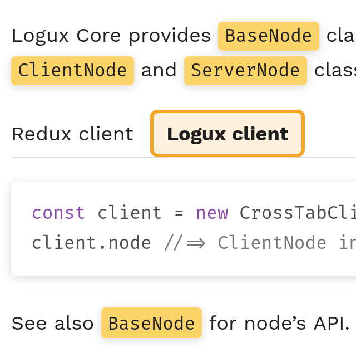Click the BaseNode code label after 'provides'
This screenshot has height=357, width=356.
click(x=269, y=36)
